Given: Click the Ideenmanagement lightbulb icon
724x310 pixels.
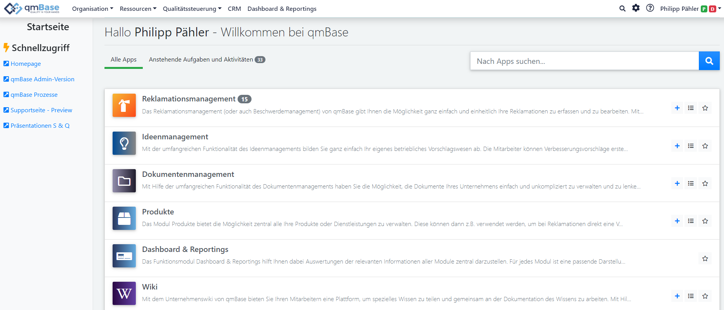Looking at the screenshot, I should pos(124,143).
